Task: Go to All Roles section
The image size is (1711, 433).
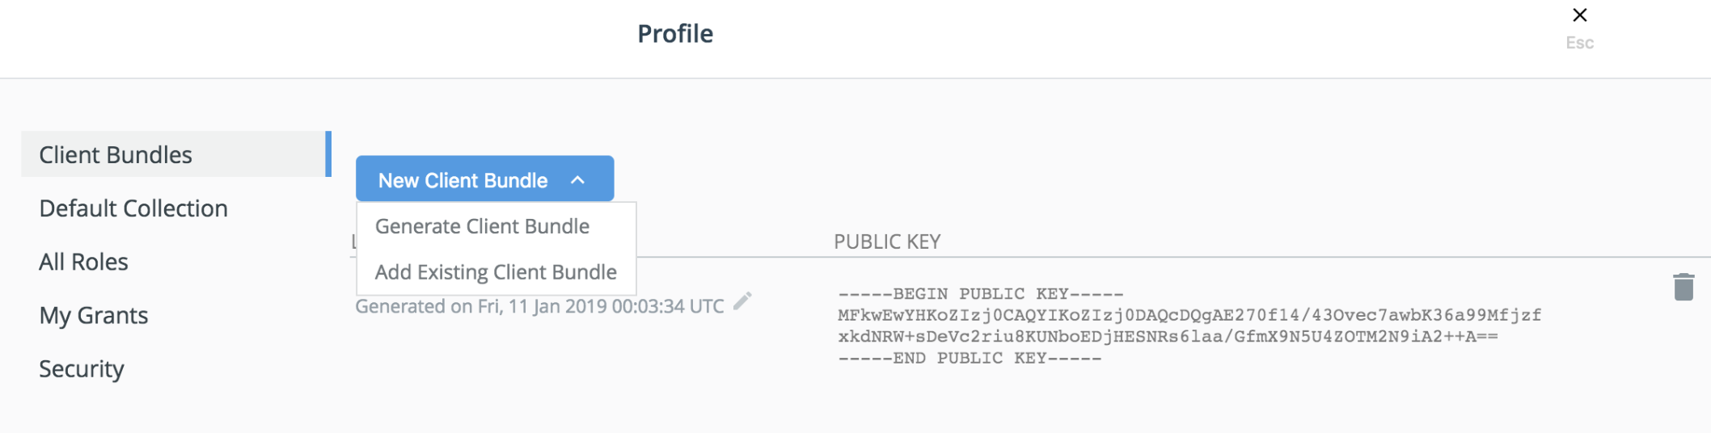Action: (83, 262)
